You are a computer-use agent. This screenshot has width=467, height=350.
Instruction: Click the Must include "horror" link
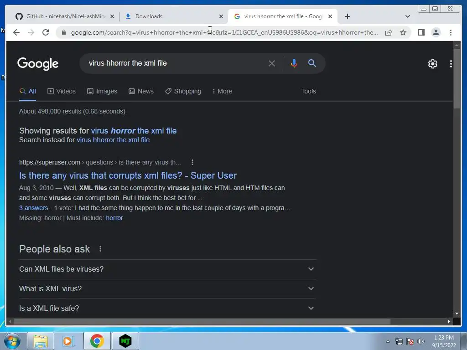pos(114,218)
